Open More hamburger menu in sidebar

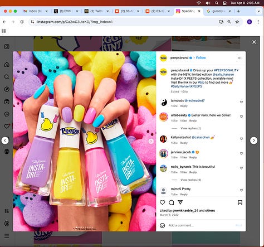pos(7,236)
